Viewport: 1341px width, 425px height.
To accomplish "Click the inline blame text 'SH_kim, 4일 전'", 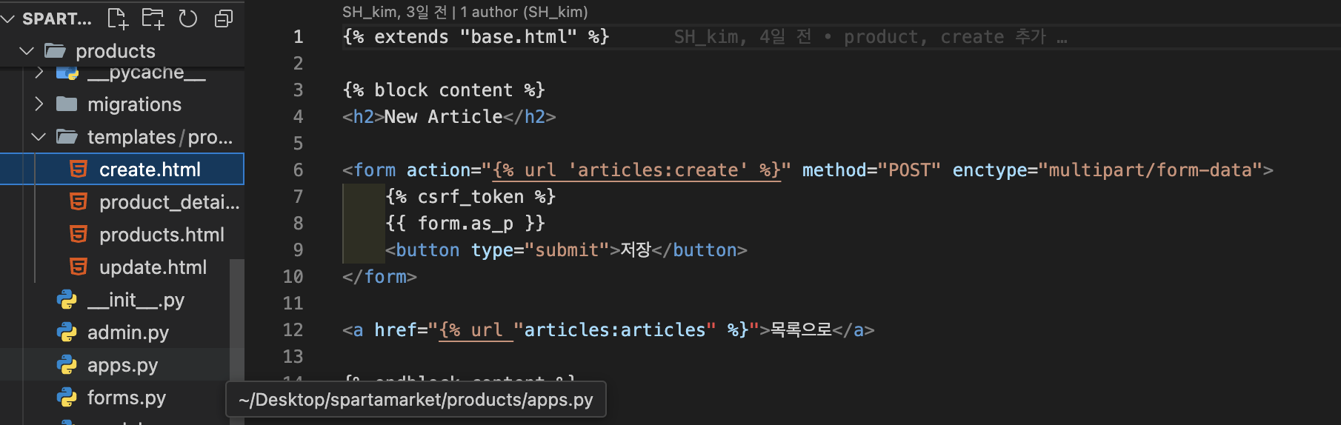I will tap(742, 37).
